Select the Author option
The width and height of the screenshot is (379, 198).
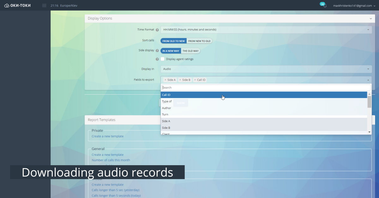(264, 108)
